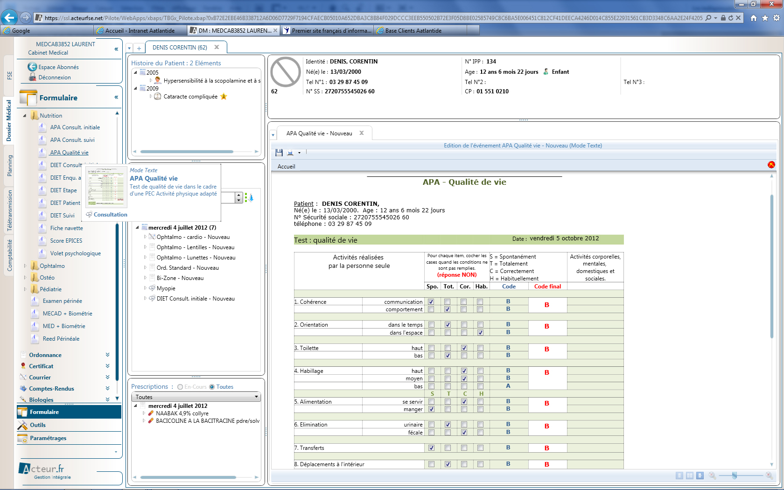Click the red circular icon beside Accueil bar
Viewport: 784px width, 490px height.
[771, 165]
